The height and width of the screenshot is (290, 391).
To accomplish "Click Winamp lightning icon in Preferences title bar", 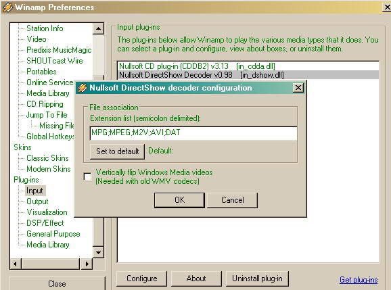I will coord(7,7).
